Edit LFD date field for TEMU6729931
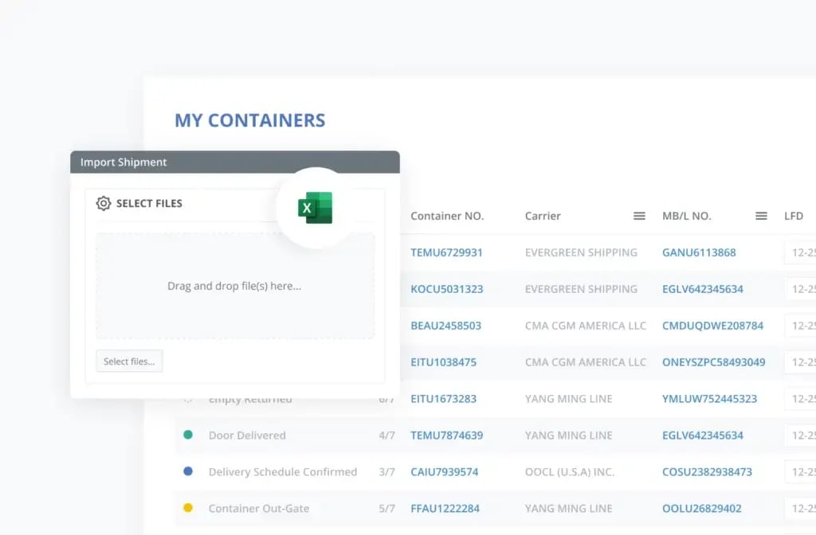This screenshot has height=535, width=816. click(801, 252)
